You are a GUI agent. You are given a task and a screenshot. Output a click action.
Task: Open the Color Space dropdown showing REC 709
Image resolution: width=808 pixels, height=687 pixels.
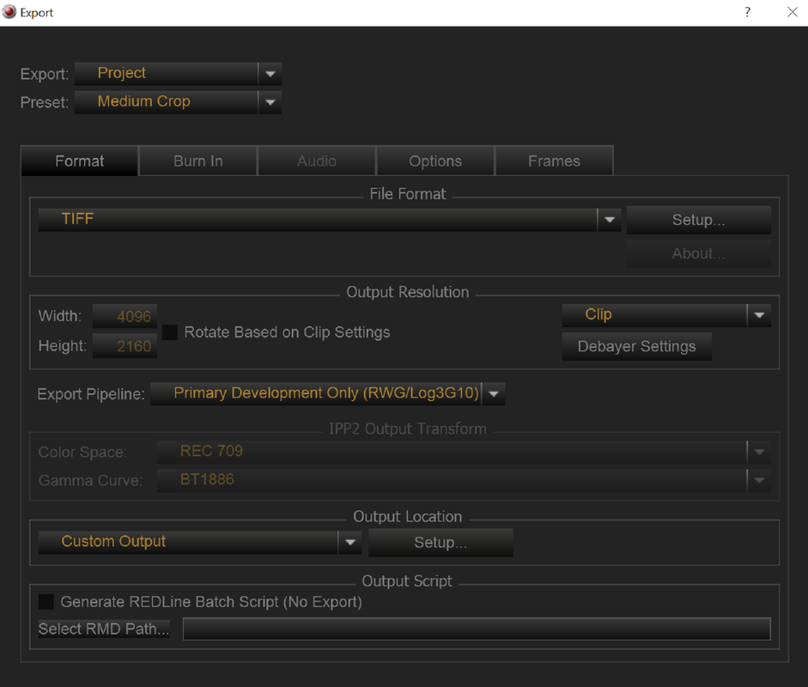tap(464, 452)
